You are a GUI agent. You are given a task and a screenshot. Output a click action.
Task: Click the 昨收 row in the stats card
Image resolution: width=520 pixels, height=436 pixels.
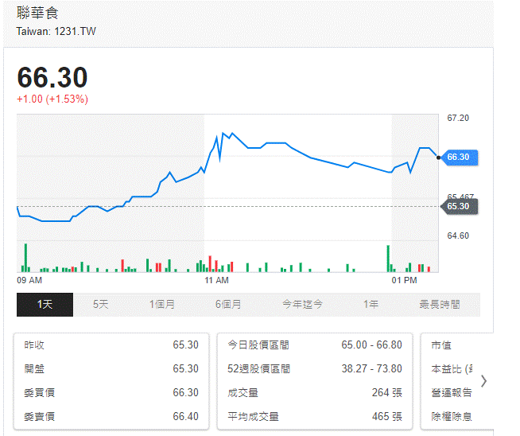pyautogui.click(x=111, y=345)
